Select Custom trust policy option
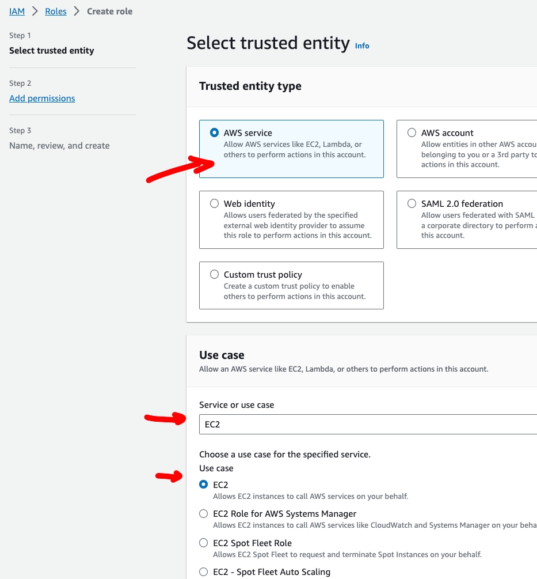The width and height of the screenshot is (537, 579). click(215, 274)
